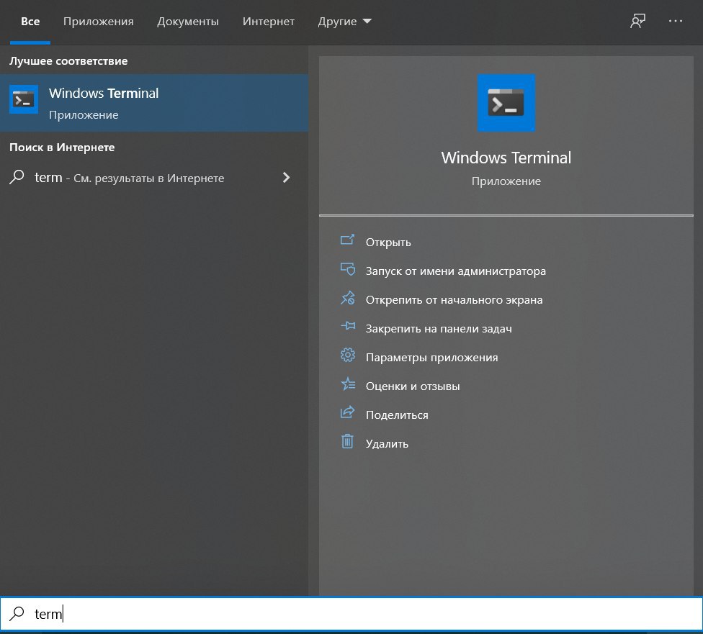703x634 pixels.
Task: Open the Windows Terminal best match result
Action: 154,103
